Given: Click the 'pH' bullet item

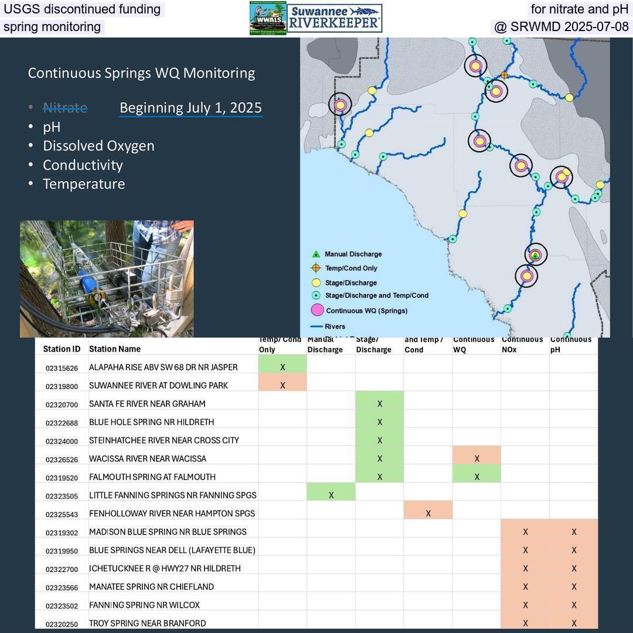Looking at the screenshot, I should (52, 127).
